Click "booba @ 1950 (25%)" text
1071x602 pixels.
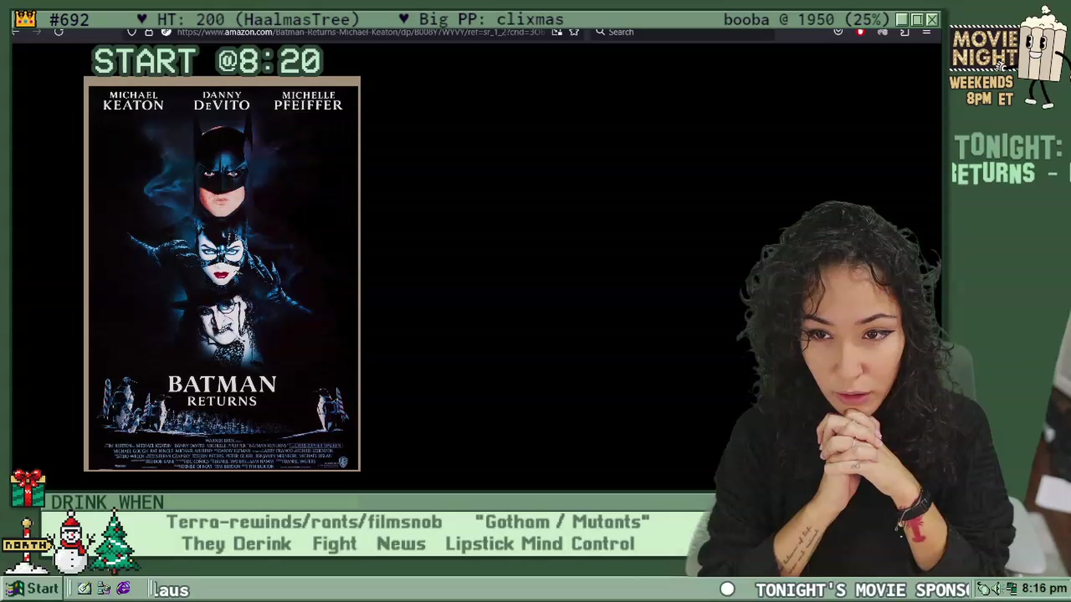[x=806, y=20]
